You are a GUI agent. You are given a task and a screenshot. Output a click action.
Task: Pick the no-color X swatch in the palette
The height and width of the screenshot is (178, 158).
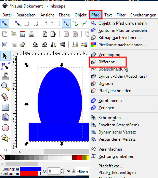[2, 158]
